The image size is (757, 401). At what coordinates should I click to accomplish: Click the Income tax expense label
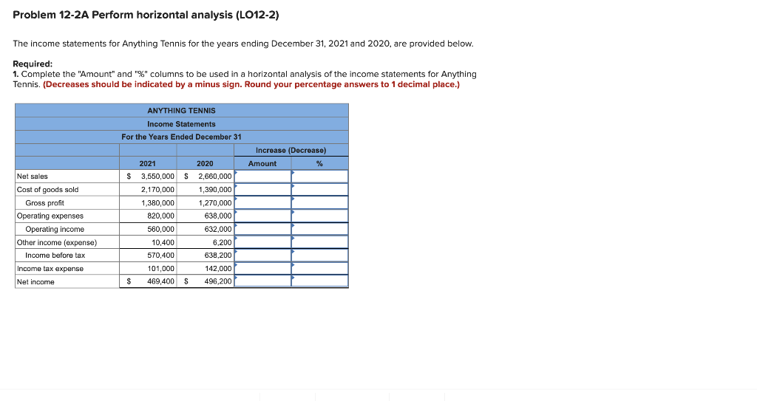click(50, 269)
